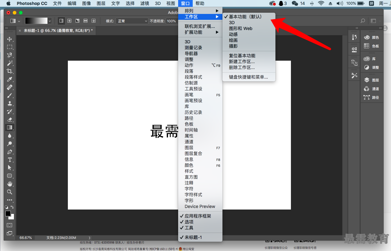
Task: Choose linear gradient style
Action: pyautogui.click(x=61, y=21)
